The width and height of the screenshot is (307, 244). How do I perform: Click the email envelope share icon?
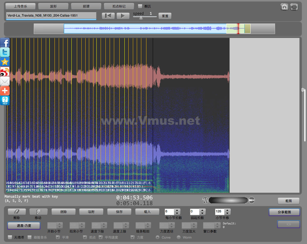tap(5, 81)
